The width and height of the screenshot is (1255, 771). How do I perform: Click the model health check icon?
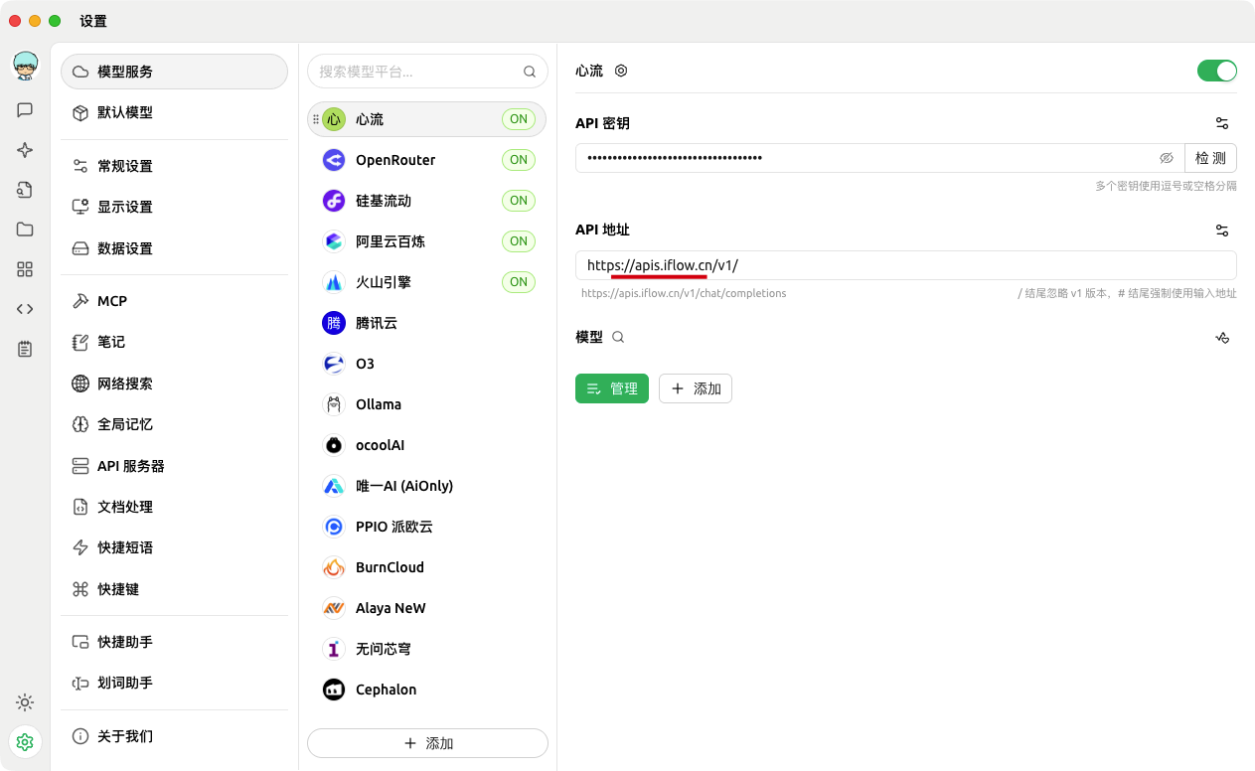click(x=1222, y=337)
